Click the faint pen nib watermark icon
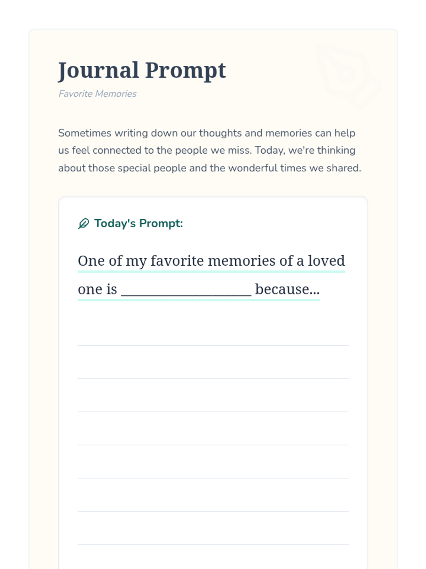This screenshot has height=569, width=426. [x=349, y=76]
